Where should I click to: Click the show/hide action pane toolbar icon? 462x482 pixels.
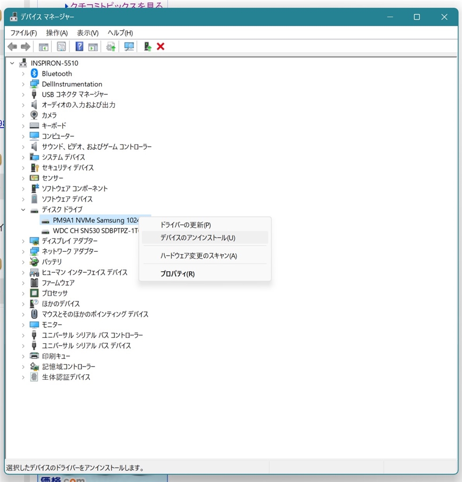pyautogui.click(x=93, y=47)
